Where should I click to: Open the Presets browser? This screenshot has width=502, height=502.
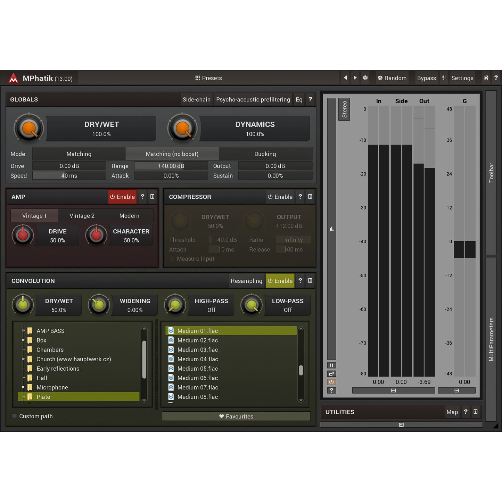pyautogui.click(x=208, y=78)
